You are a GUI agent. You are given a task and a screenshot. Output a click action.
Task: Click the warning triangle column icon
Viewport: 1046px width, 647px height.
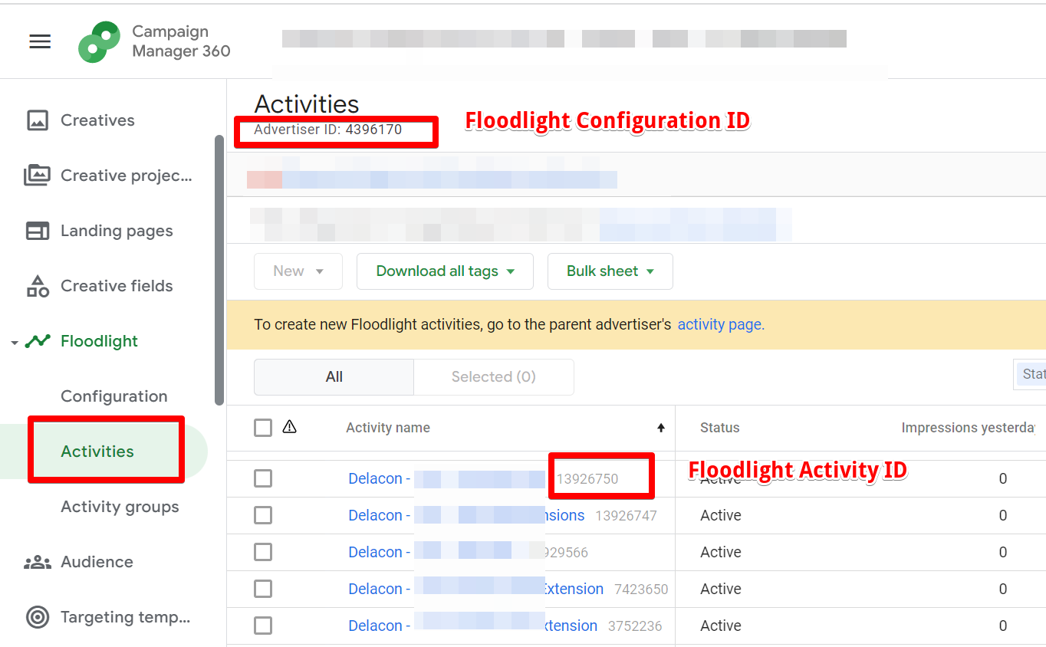click(289, 427)
